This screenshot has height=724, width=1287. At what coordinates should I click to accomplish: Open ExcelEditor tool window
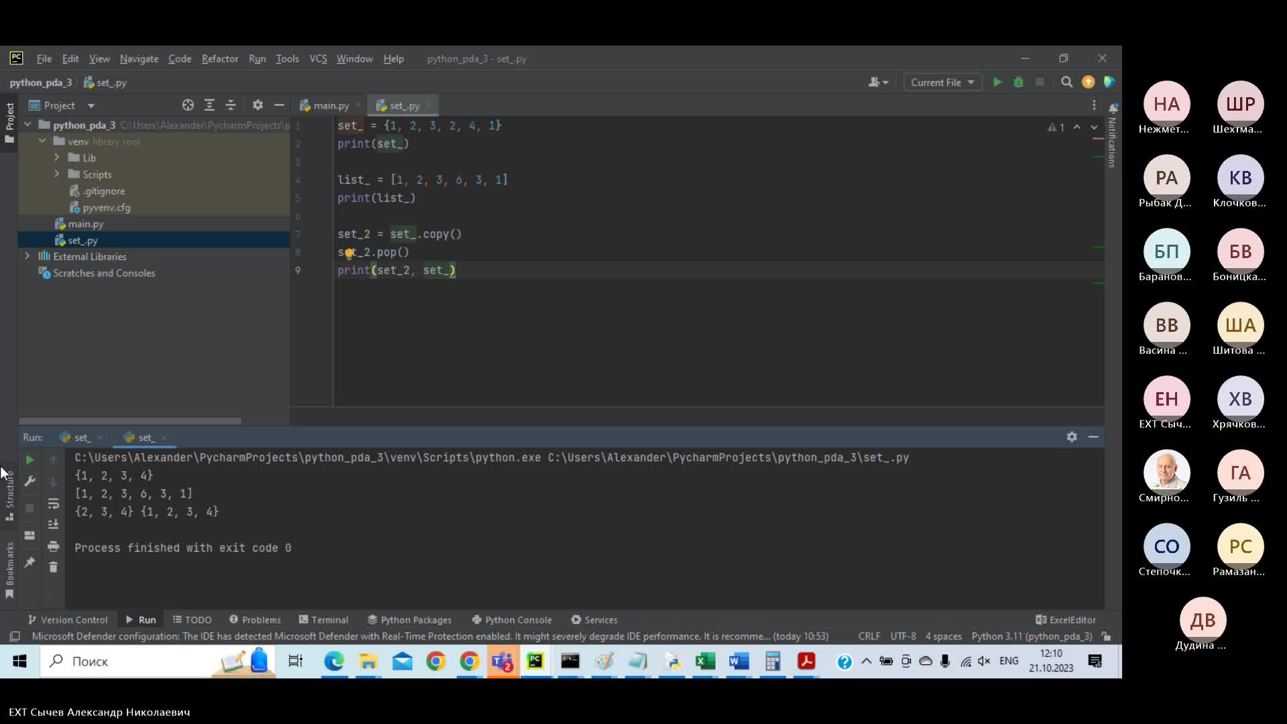(x=1066, y=620)
